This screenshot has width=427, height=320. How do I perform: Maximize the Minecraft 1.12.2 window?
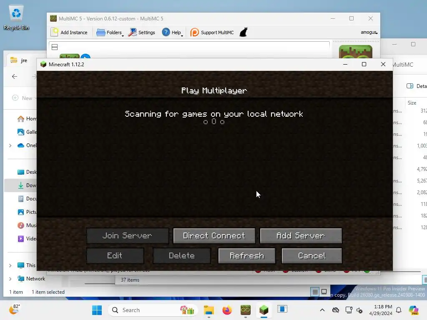(x=364, y=64)
